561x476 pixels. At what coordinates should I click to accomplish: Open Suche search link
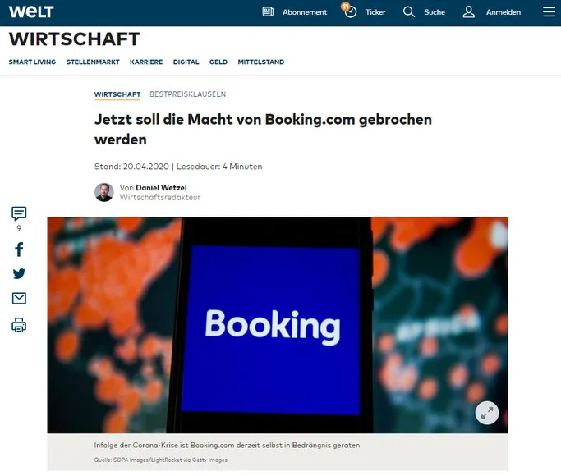pos(435,12)
